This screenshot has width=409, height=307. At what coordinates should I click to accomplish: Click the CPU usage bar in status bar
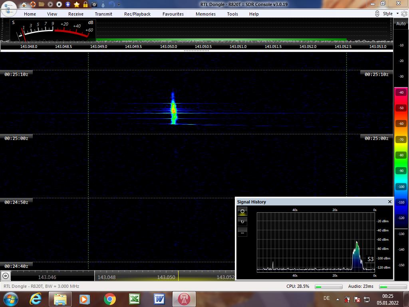pyautogui.click(x=329, y=287)
